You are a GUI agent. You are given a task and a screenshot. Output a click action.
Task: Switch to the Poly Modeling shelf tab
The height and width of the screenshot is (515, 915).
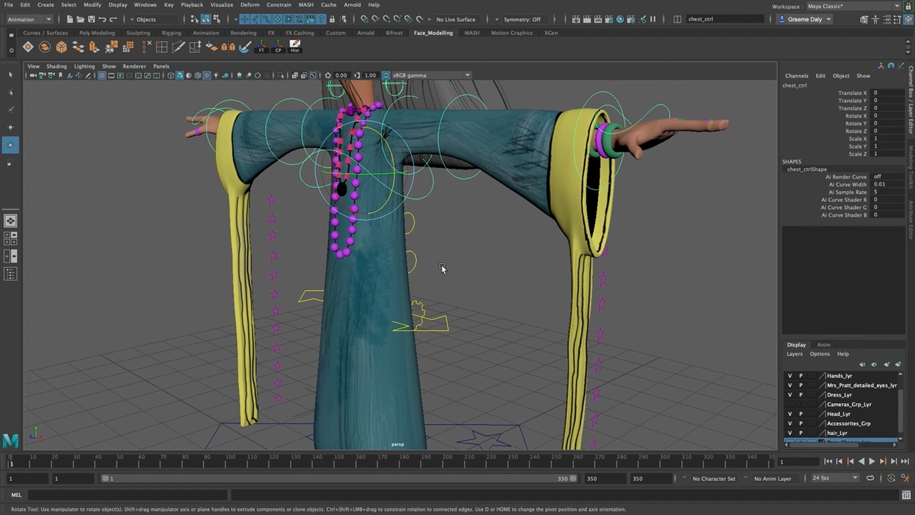97,33
